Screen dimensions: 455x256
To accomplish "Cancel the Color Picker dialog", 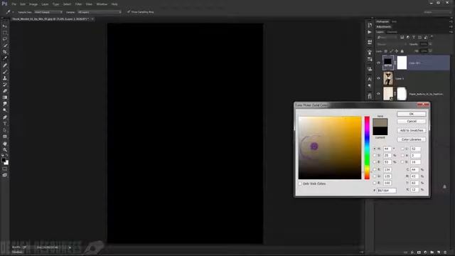I will pos(411,122).
